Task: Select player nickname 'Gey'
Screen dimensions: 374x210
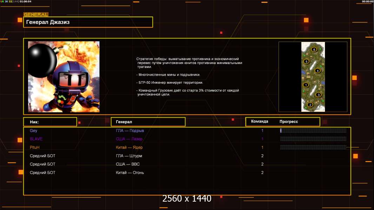Action: [33, 131]
